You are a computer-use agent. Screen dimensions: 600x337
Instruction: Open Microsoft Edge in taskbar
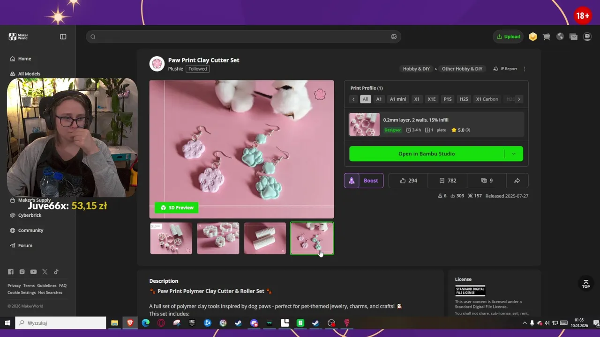tap(145, 323)
